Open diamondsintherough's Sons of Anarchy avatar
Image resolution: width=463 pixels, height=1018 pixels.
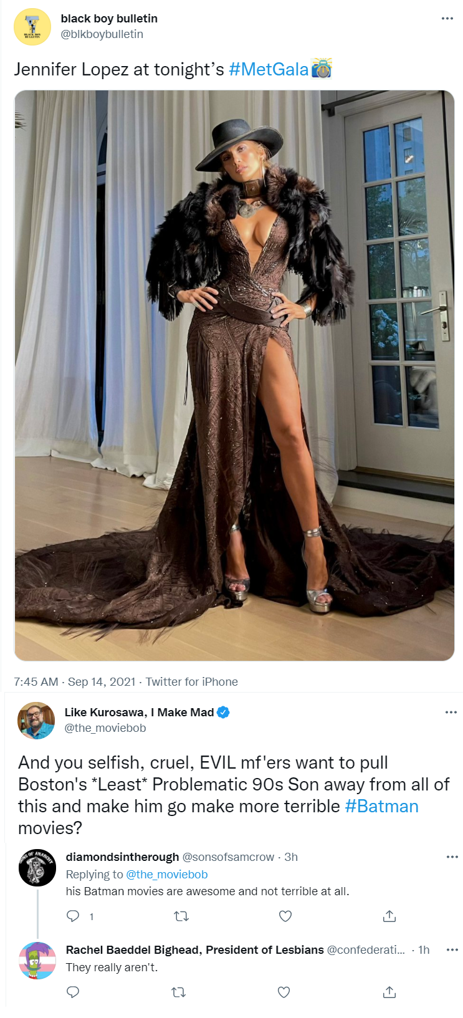37,867
